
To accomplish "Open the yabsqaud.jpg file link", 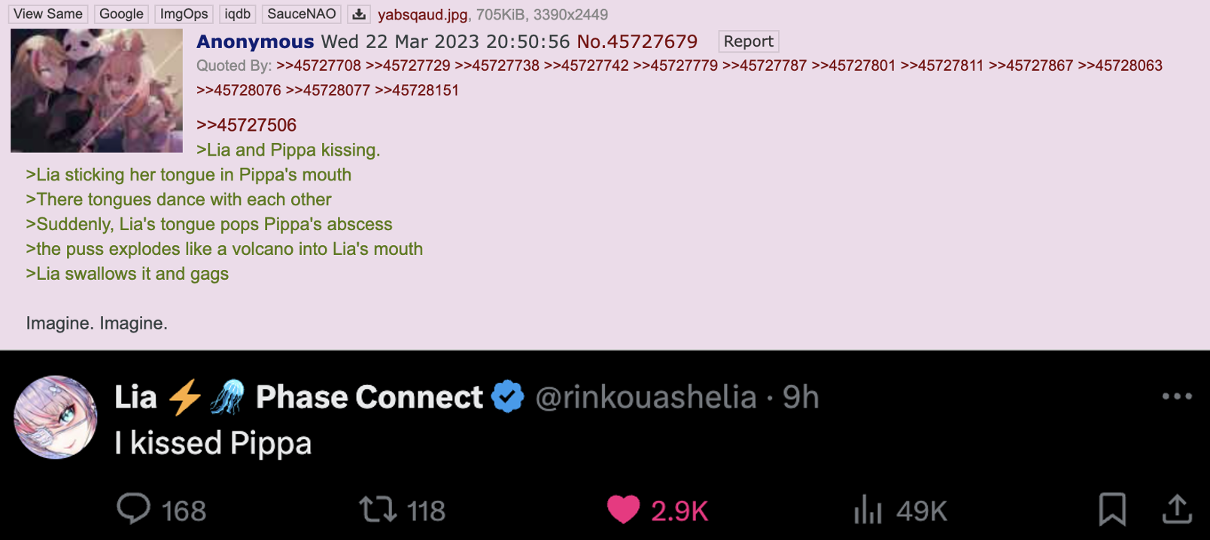I will tap(422, 14).
